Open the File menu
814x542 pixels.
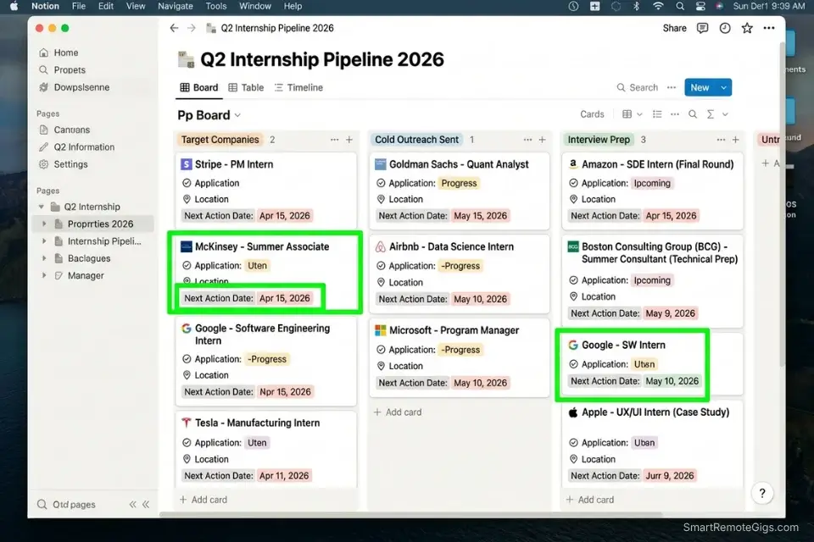tap(79, 6)
